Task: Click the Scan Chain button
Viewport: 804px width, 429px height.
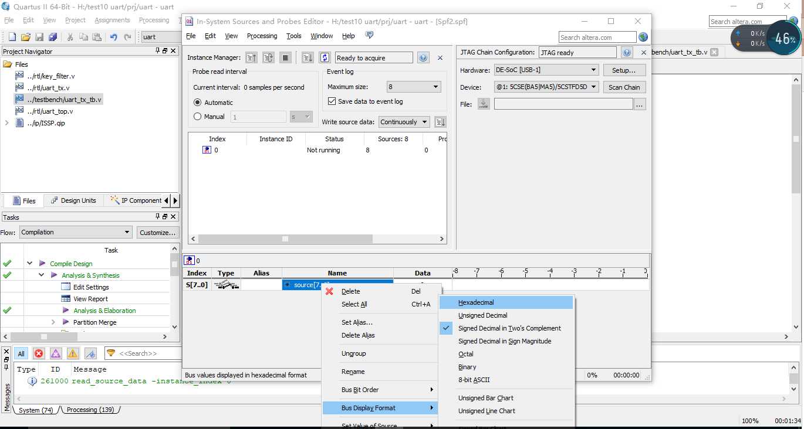Action: pos(624,87)
